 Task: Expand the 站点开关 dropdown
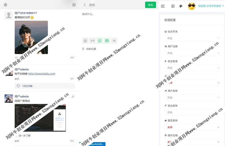192,38
